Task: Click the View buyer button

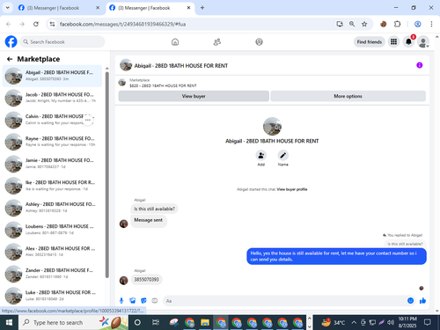Action: pyautogui.click(x=194, y=96)
